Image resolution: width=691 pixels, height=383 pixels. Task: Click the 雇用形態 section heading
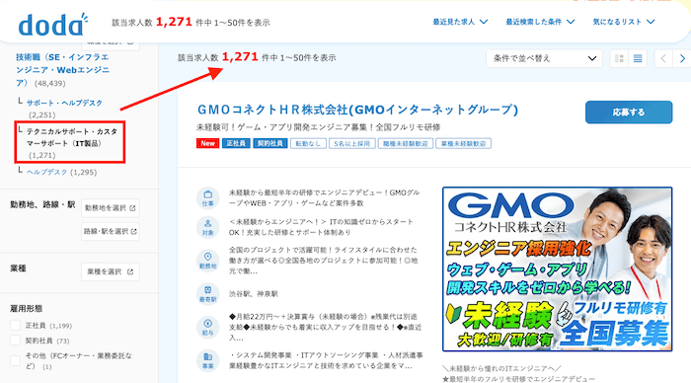[x=27, y=309]
